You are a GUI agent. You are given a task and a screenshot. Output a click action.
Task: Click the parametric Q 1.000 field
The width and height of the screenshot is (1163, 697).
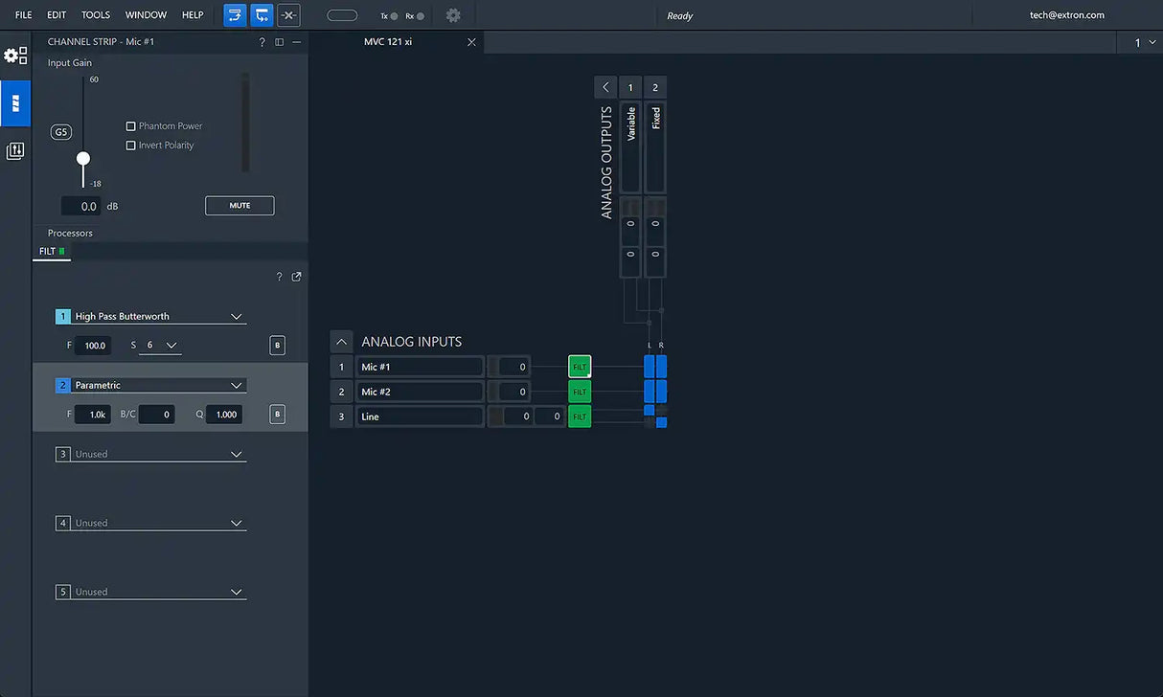click(x=223, y=415)
